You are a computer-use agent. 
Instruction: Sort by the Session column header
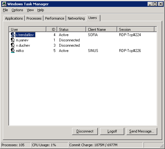point(136,30)
